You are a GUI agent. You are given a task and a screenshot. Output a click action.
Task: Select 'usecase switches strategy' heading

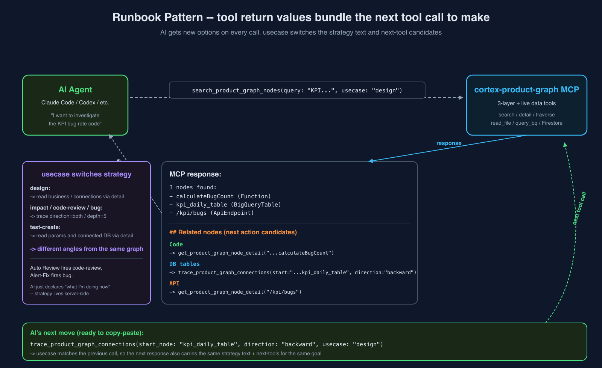pos(87,174)
